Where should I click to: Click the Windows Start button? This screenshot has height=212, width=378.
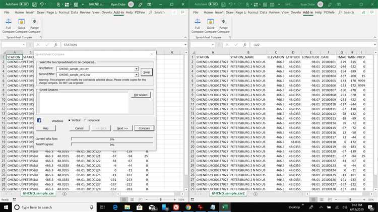pos(6,207)
